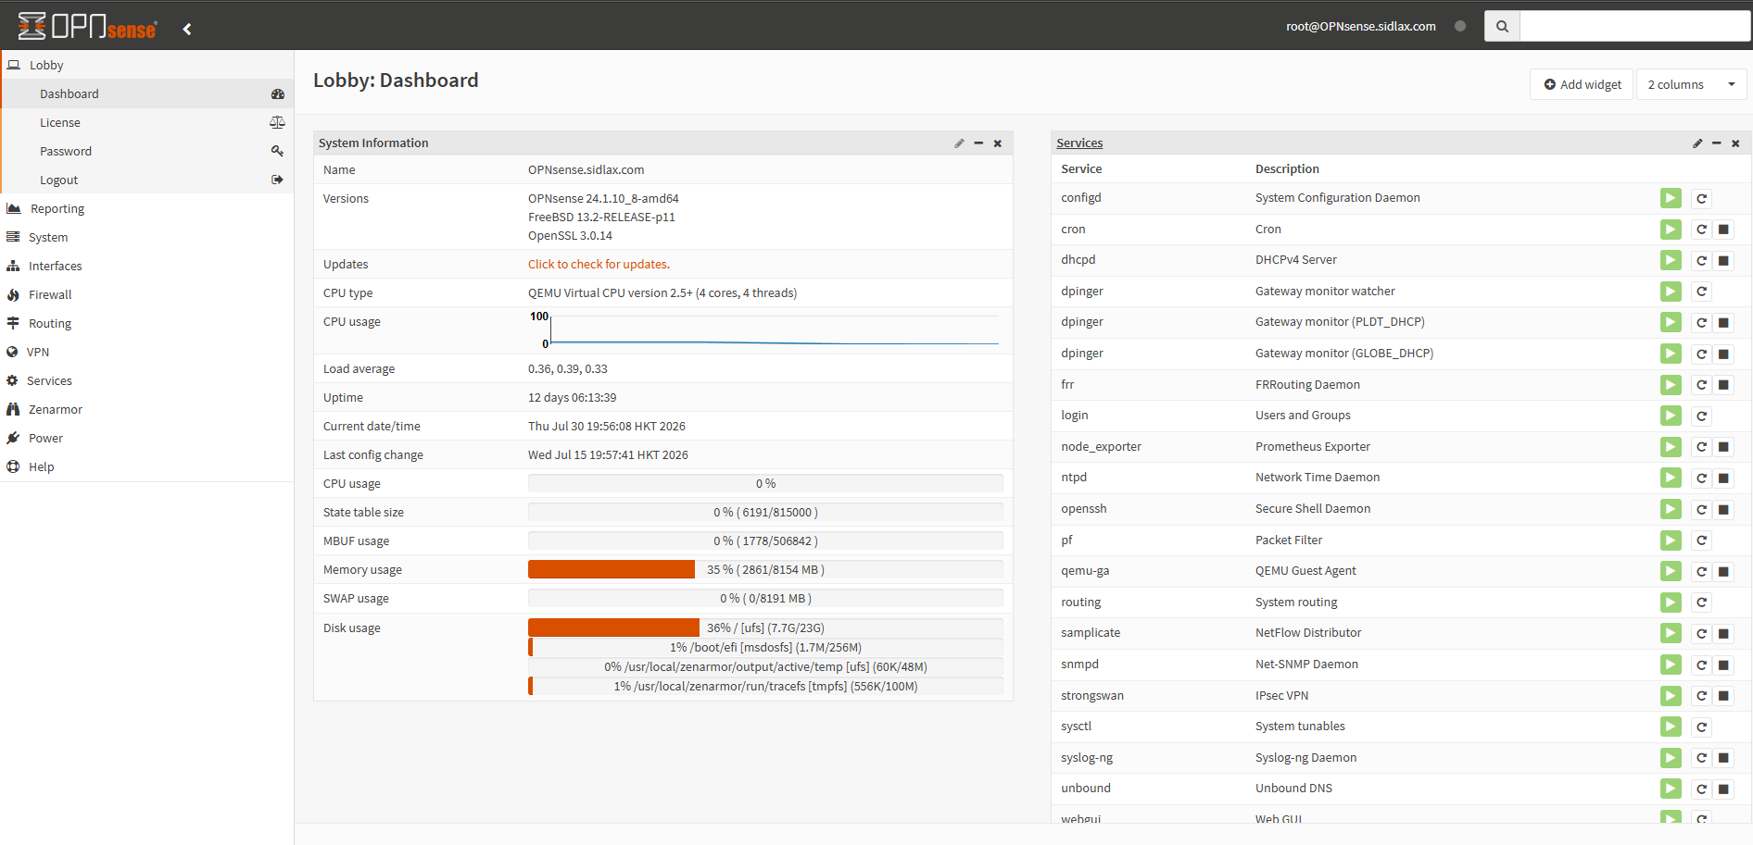The height and width of the screenshot is (845, 1753).
Task: Select Logout in the Lobby menu
Action: click(x=147, y=180)
